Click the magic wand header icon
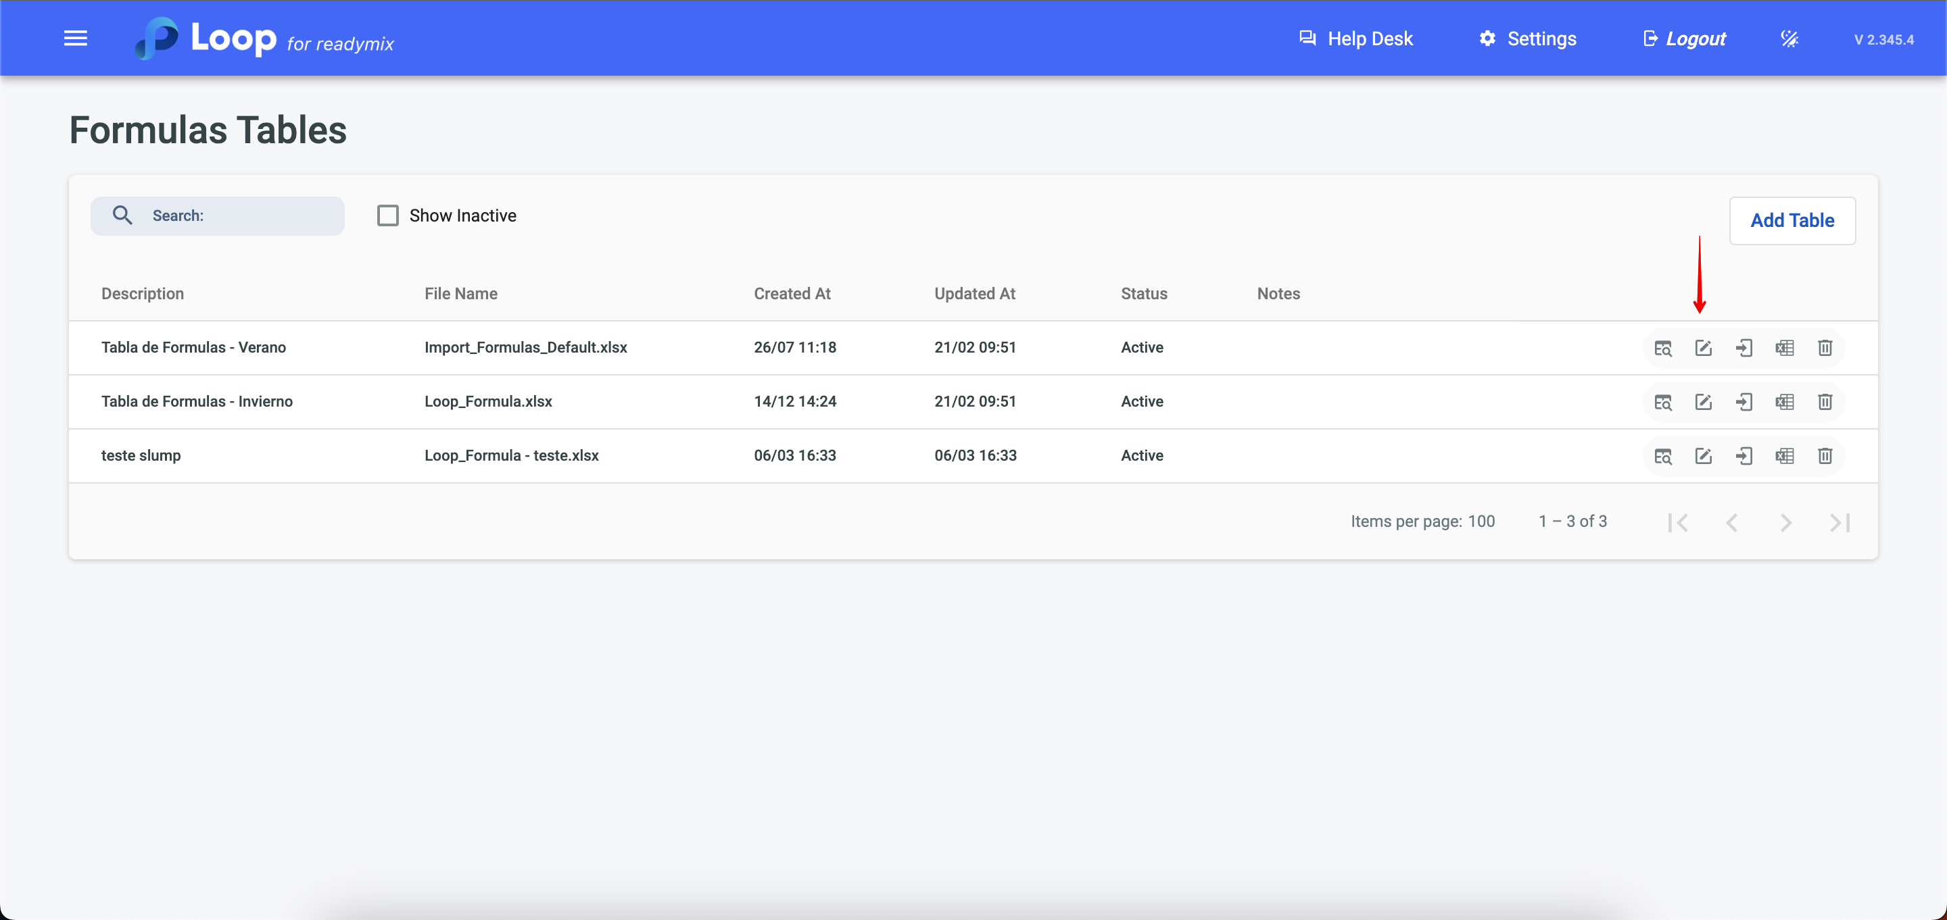 (x=1789, y=39)
